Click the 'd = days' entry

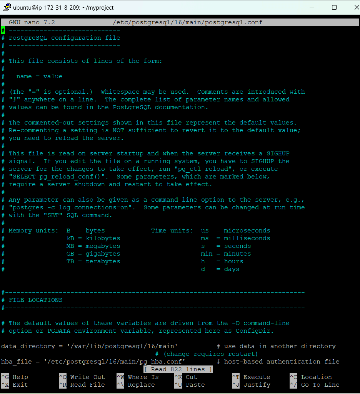click(220, 269)
